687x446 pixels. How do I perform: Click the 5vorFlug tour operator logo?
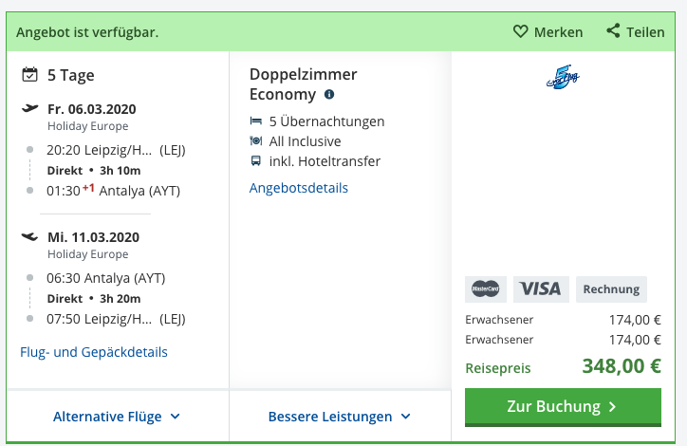(x=563, y=77)
